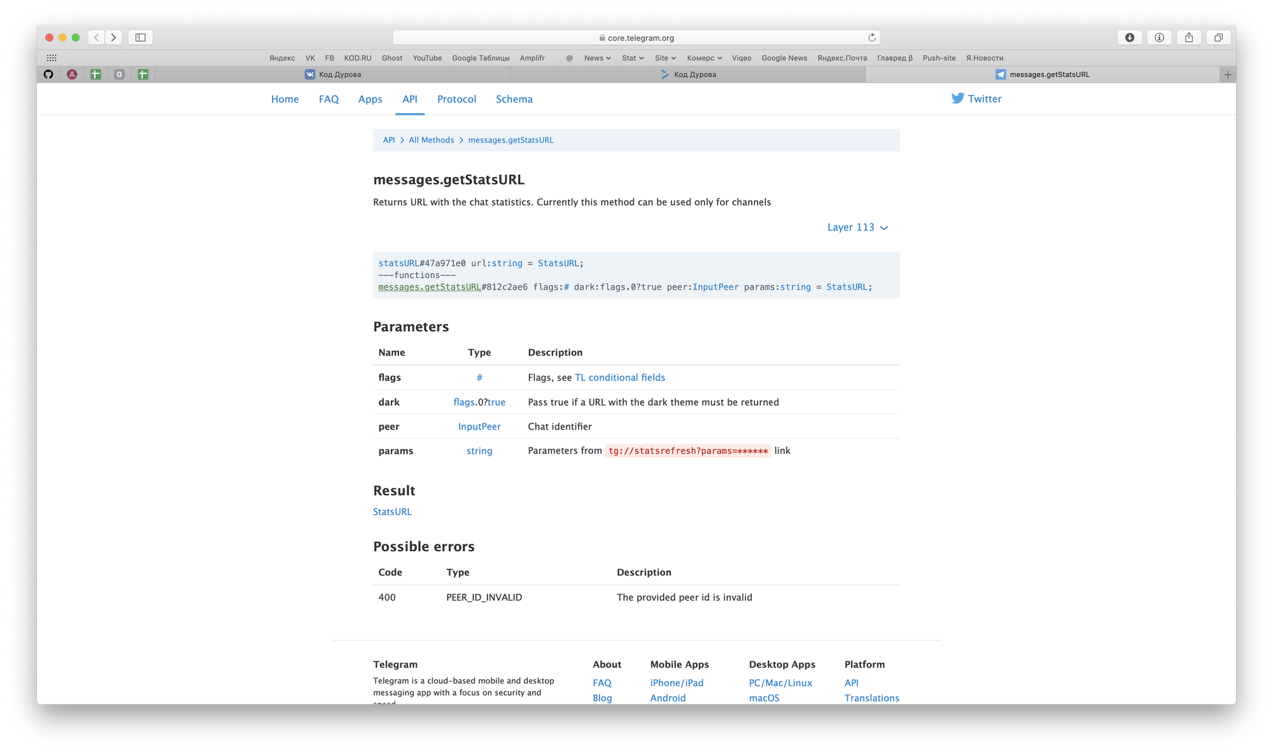The height and width of the screenshot is (753, 1273).
Task: Click the reload page icon
Action: click(x=872, y=38)
